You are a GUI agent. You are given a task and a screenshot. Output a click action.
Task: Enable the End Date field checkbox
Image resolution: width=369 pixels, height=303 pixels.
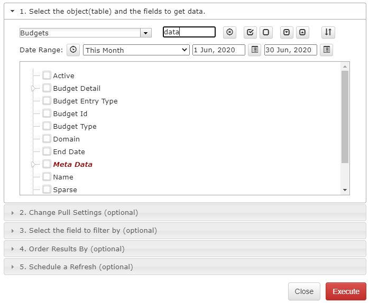[47, 151]
